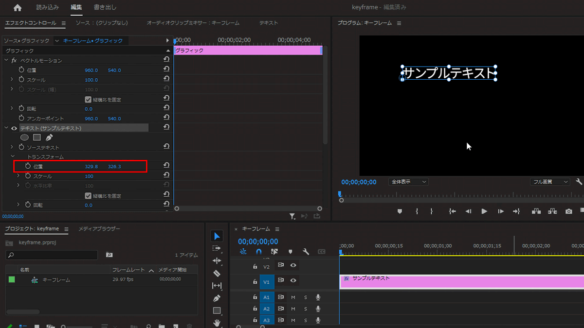Export frame with the camera icon

569,211
